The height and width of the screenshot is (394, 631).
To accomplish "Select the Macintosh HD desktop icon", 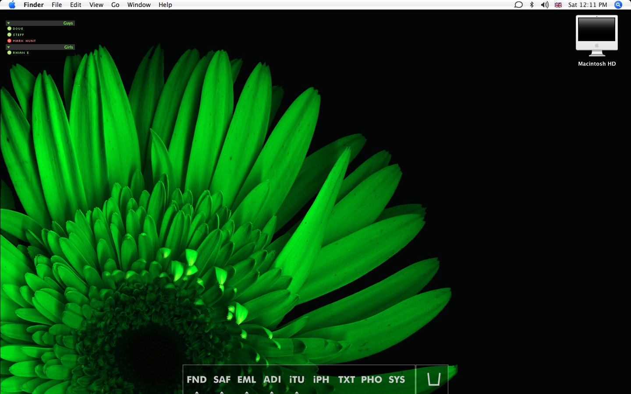I will click(x=597, y=36).
